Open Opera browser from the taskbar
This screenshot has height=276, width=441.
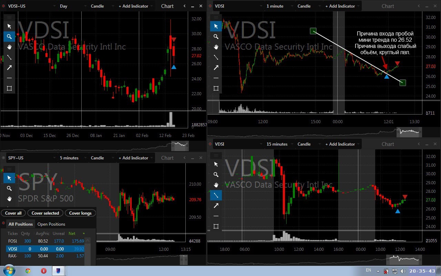click(x=43, y=271)
